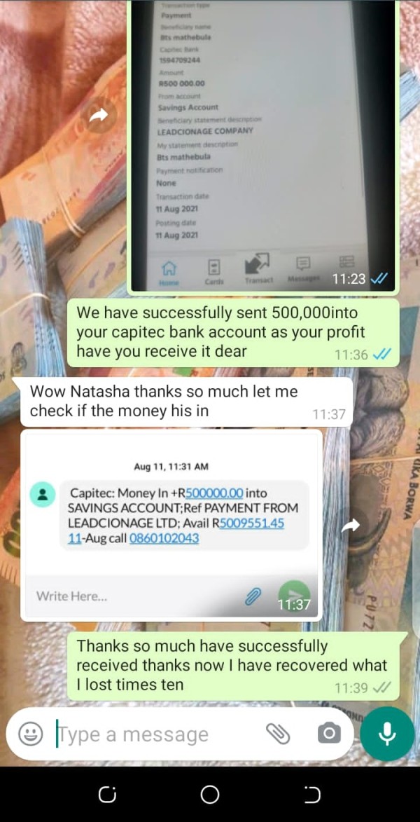Select the 'We have successfully sent 500,000' message
Image resolution: width=420 pixels, height=822 pixels.
point(233,332)
